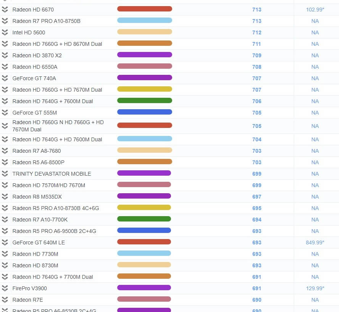This screenshot has width=339, height=312.
Task: Open the TRINITY DEVASTATOR MOBILE link
Action: point(52,174)
